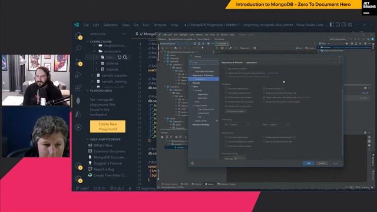377x212 pixels.
Task: Open the VS Code Terminal menu
Action: [x=160, y=25]
